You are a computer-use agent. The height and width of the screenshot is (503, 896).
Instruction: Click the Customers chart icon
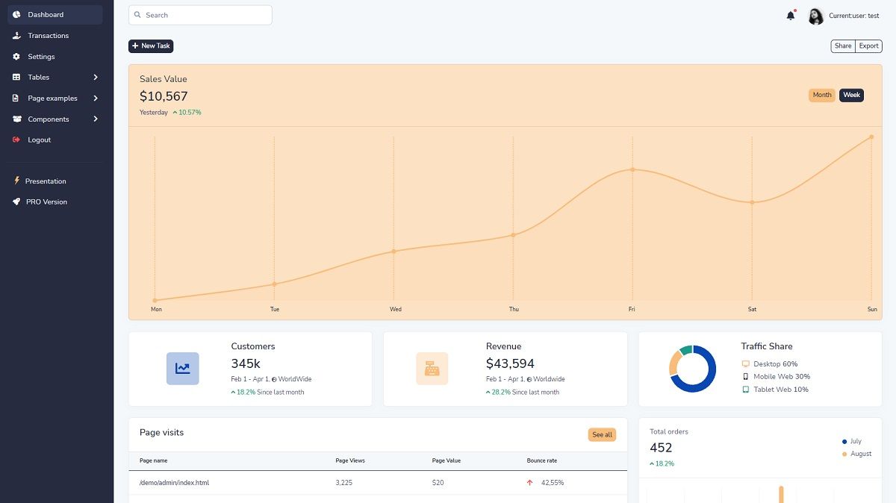[182, 367]
